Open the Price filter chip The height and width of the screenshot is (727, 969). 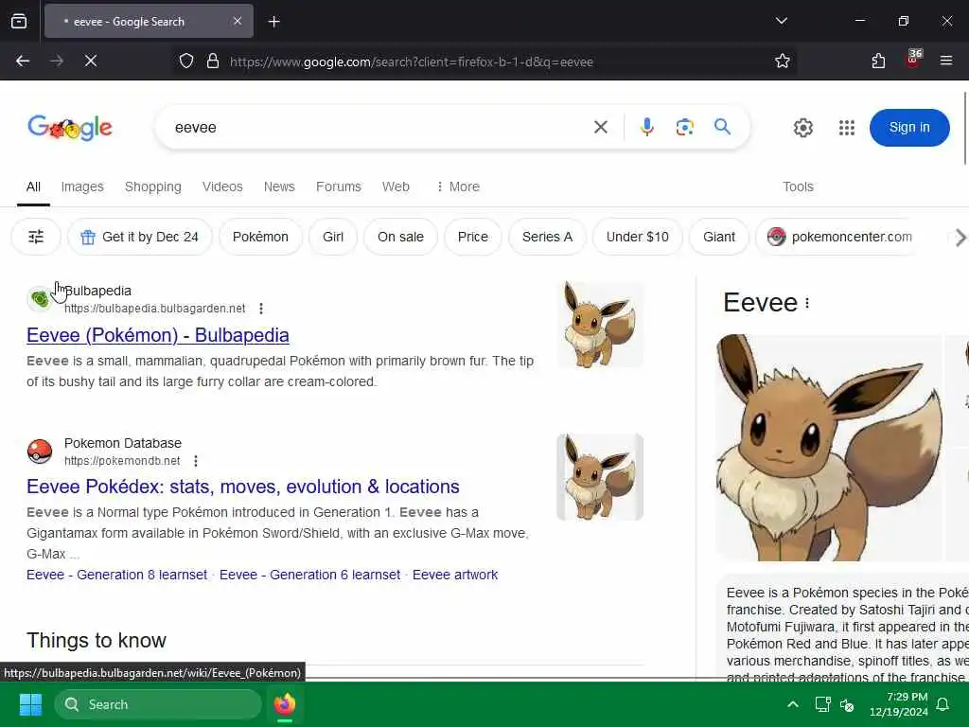pyautogui.click(x=473, y=237)
